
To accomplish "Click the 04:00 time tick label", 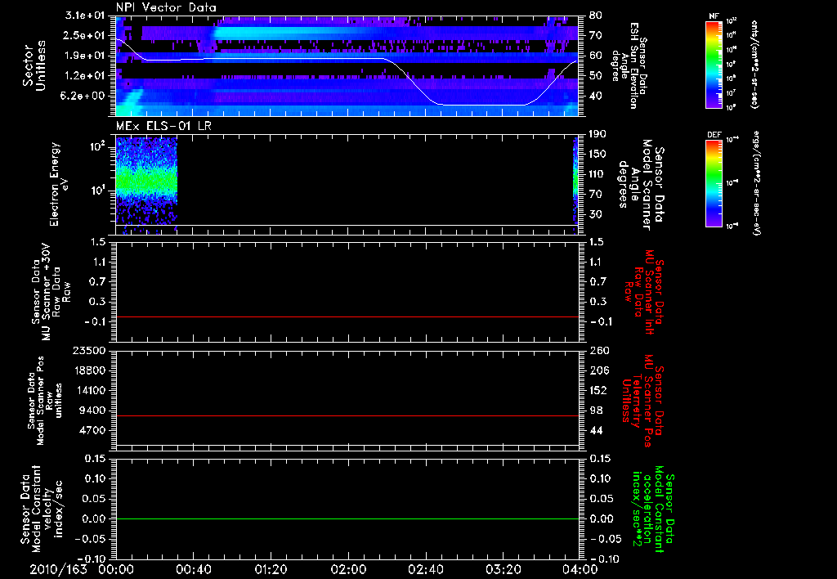I will point(580,569).
